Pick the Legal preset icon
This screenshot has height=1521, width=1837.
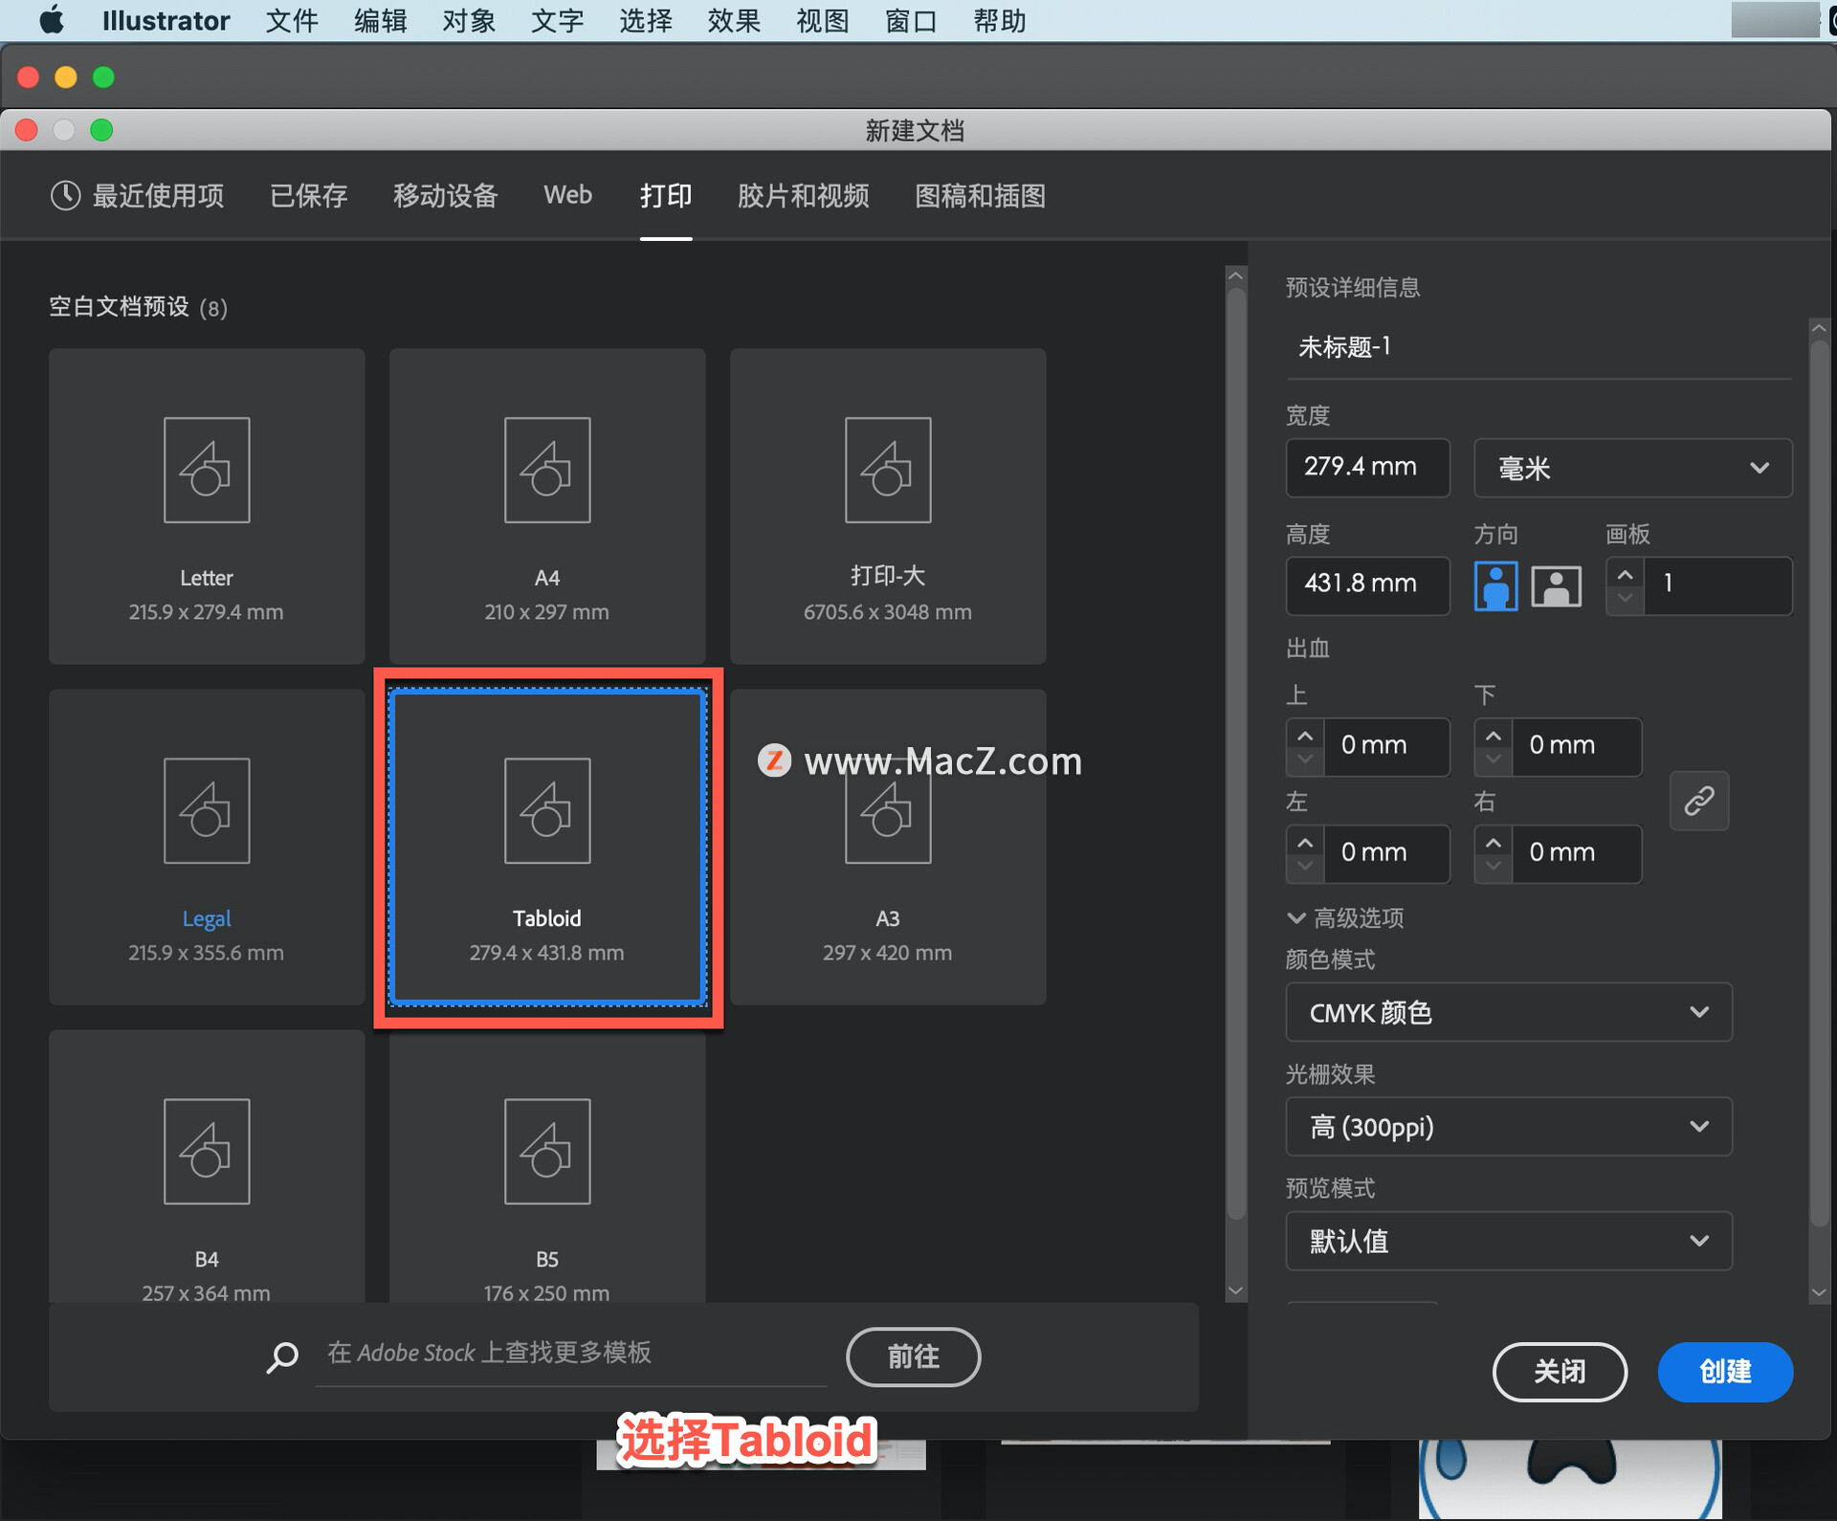coord(207,810)
